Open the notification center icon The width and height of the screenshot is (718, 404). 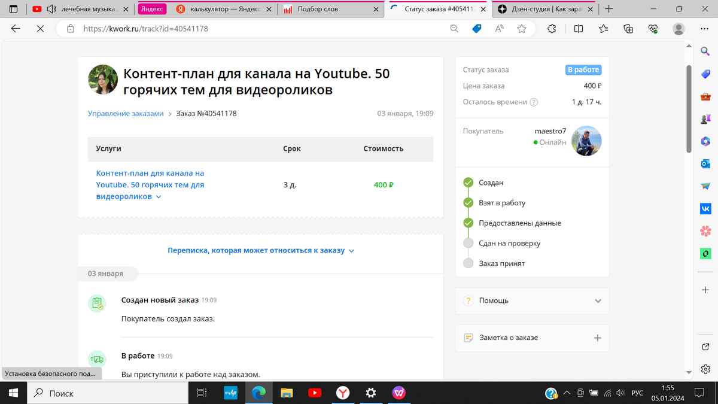coord(698,393)
